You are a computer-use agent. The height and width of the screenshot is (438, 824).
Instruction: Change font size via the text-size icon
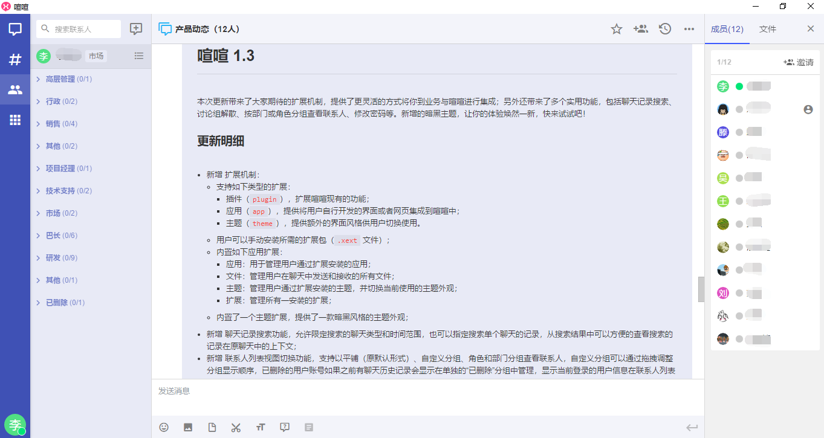pyautogui.click(x=261, y=427)
